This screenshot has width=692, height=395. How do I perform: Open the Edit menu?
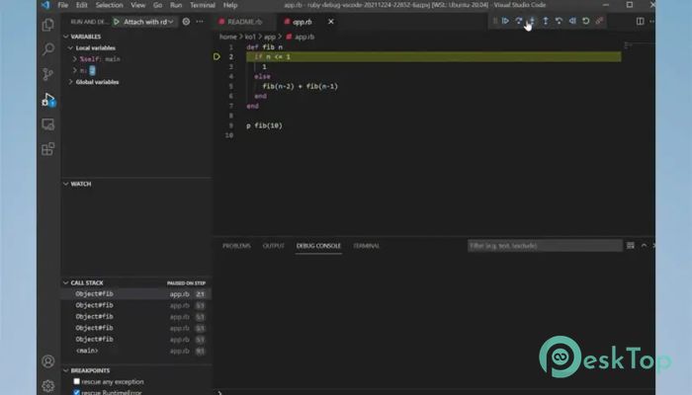click(82, 5)
